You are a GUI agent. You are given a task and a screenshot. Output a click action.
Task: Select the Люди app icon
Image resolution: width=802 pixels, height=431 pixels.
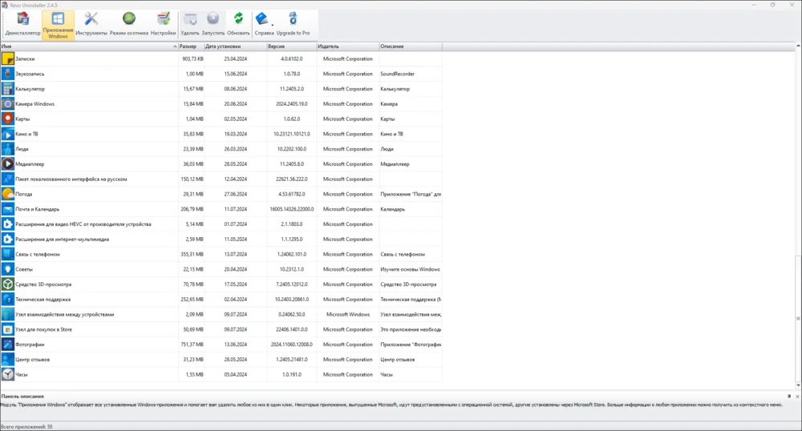click(8, 149)
